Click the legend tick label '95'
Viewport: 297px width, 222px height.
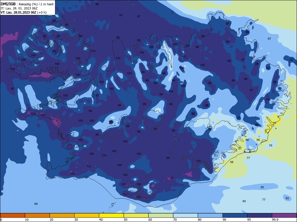(x=249, y=220)
